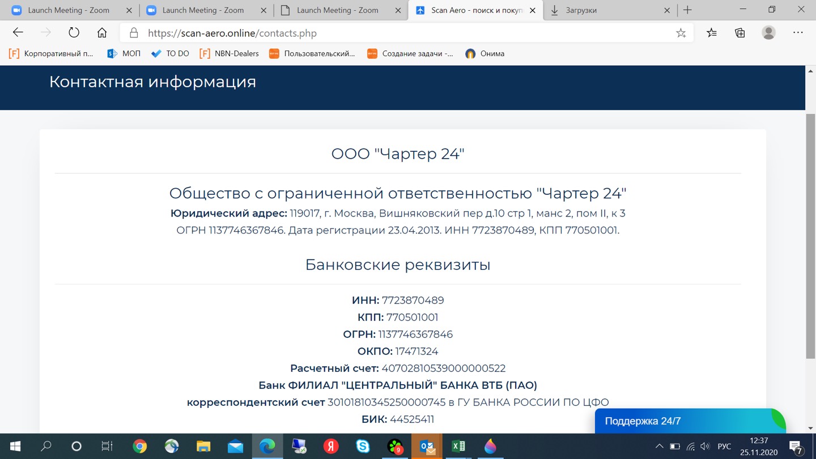Go back with the browser back arrow
Image resolution: width=816 pixels, height=459 pixels.
click(18, 33)
